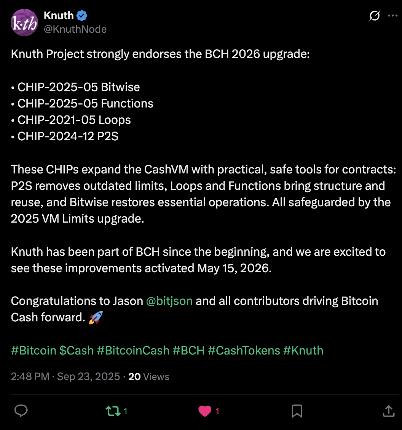Open the three-dot more options menu
This screenshot has width=402, height=430.
[x=392, y=16]
